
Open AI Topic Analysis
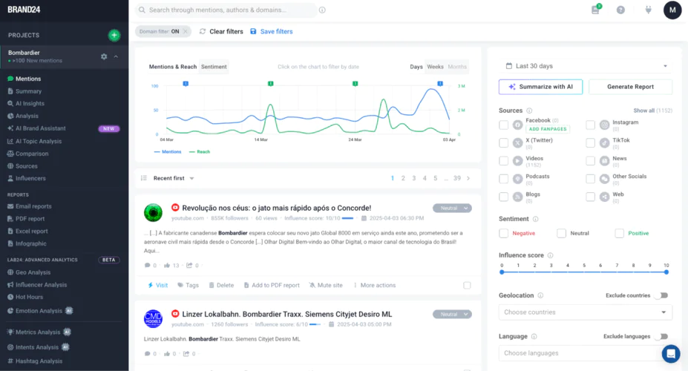pos(39,141)
